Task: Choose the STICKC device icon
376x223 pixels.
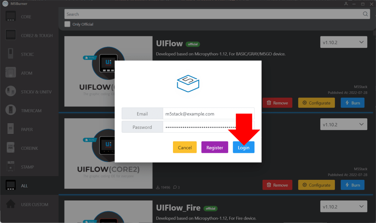Action: (11, 54)
